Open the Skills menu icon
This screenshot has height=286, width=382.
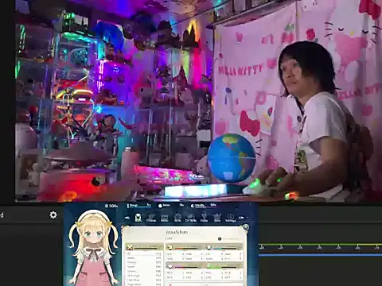(177, 218)
